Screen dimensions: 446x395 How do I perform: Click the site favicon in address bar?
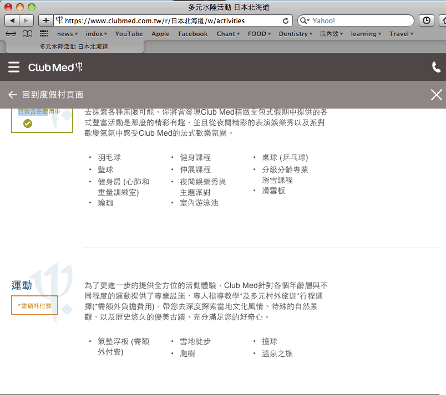59,20
